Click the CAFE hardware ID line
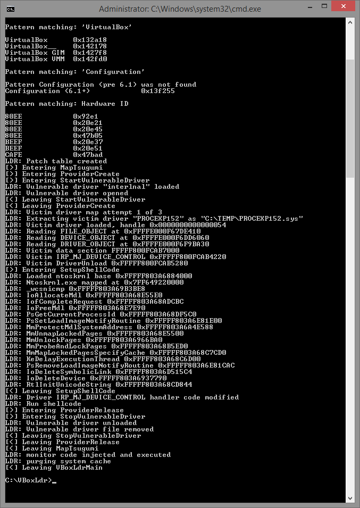The width and height of the screenshot is (360, 508). pyautogui.click(x=54, y=155)
